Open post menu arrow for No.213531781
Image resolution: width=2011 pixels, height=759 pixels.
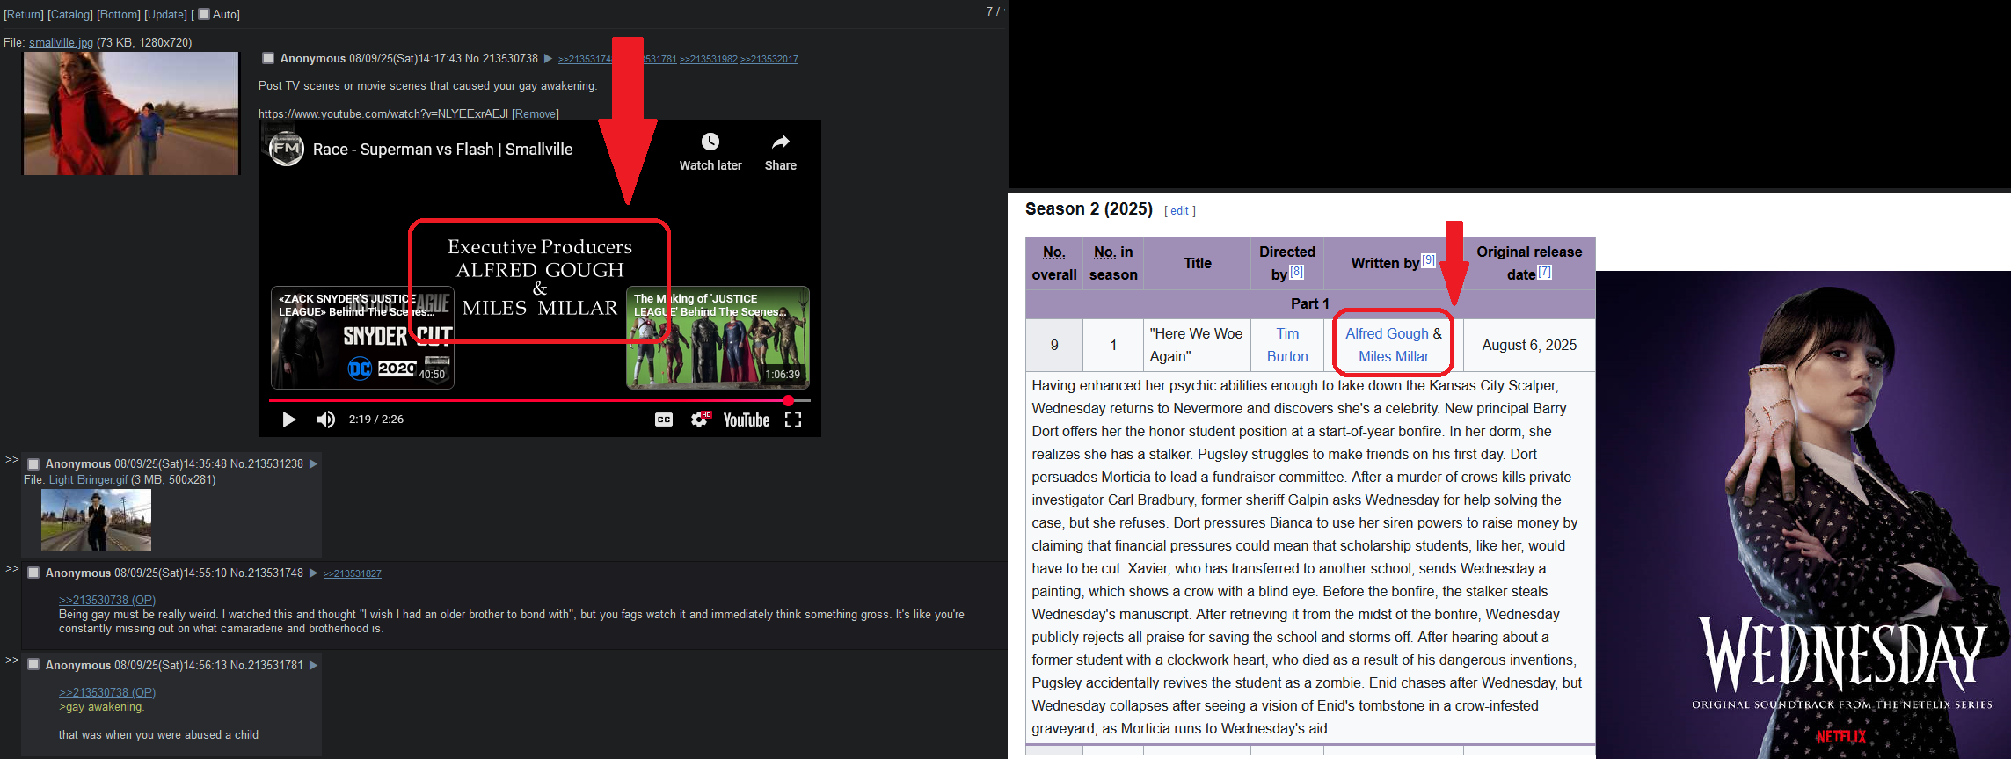coord(313,666)
